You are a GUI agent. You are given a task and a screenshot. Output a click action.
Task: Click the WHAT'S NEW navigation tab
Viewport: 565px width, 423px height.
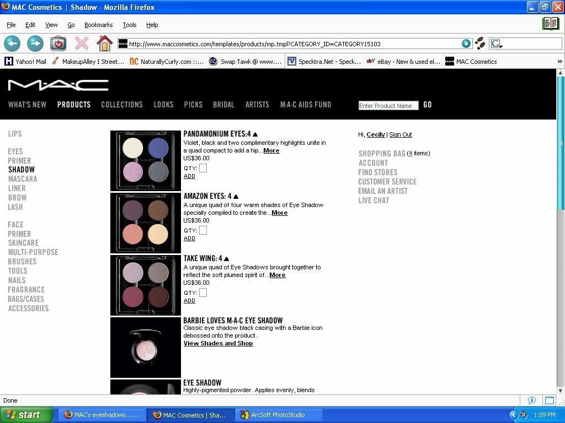click(28, 105)
